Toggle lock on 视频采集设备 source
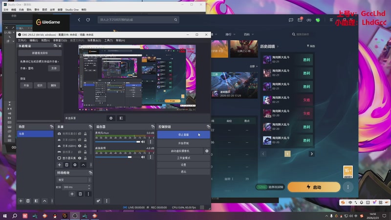Image resolution: width=391 pixels, height=220 pixels. tap(85, 133)
